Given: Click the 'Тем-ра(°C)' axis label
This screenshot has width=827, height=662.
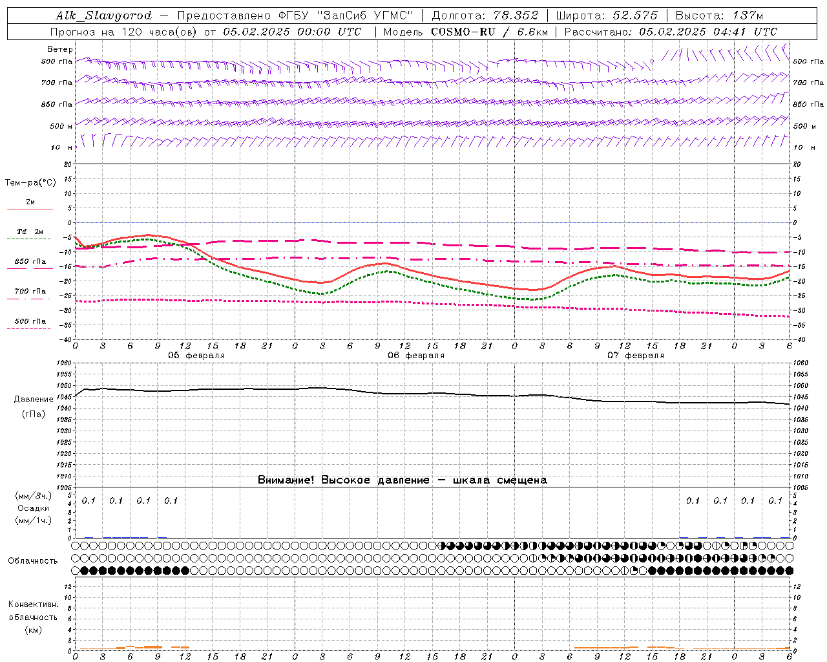Looking at the screenshot, I should coord(30,183).
